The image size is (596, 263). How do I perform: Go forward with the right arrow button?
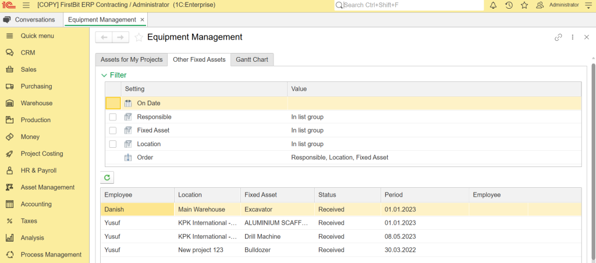120,37
